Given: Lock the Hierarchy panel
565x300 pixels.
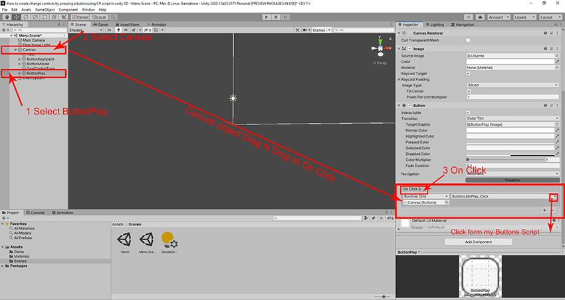Looking at the screenshot, I should click(x=58, y=25).
